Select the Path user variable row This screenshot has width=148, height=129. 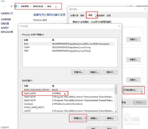coord(69,44)
